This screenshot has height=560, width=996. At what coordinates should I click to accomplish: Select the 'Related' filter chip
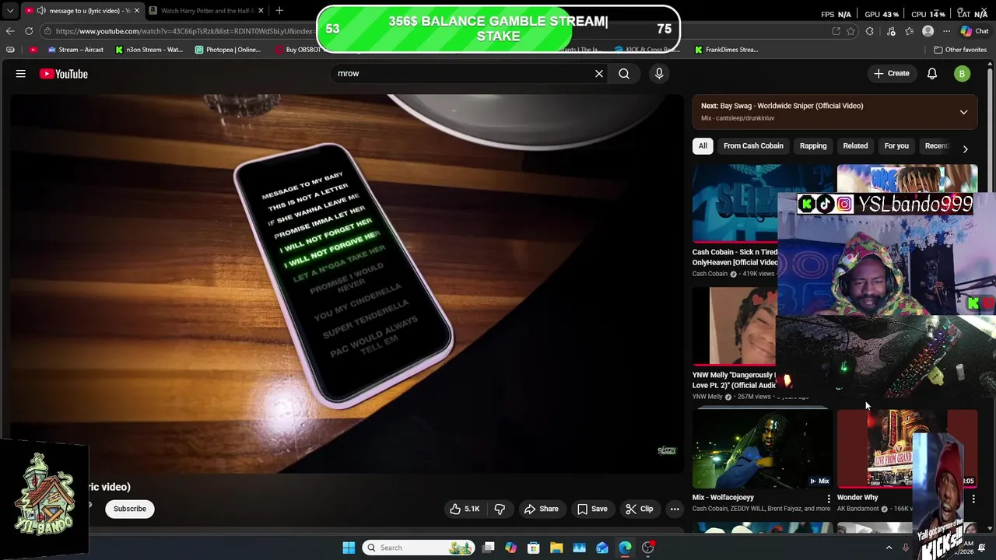(x=855, y=146)
